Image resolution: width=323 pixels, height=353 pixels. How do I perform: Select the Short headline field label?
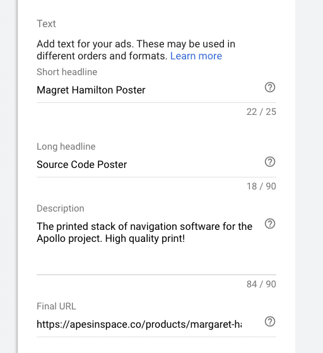click(67, 72)
